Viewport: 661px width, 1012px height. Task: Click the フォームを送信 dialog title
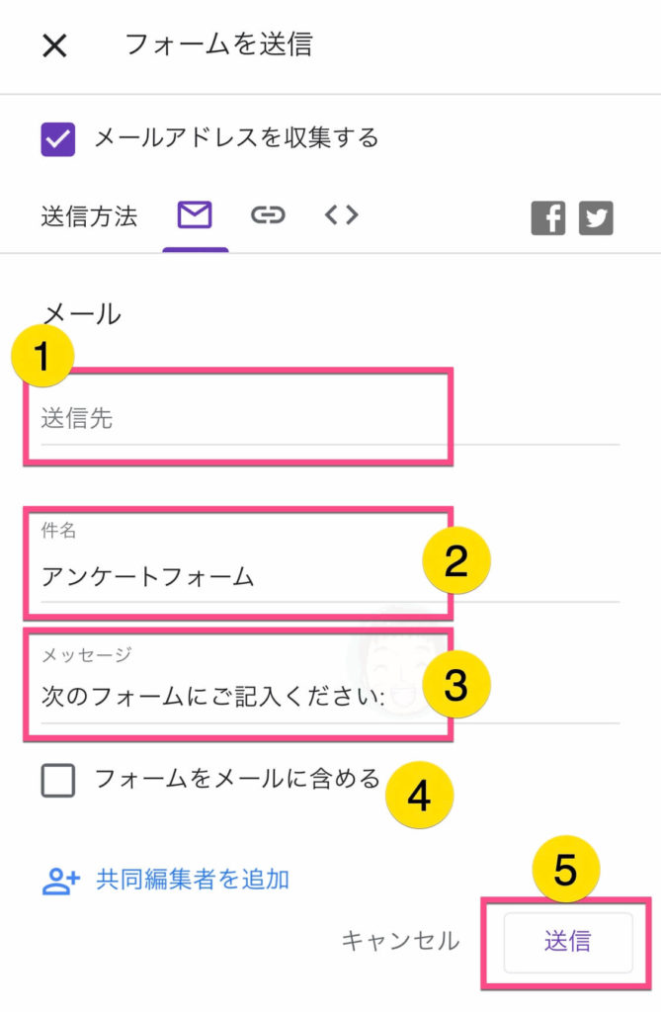tap(218, 44)
